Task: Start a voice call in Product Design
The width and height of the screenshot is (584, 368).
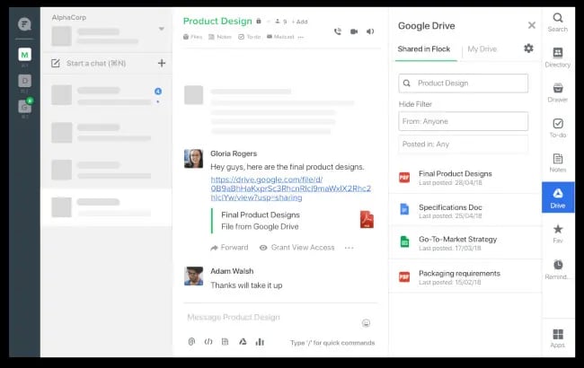Action: click(x=338, y=31)
